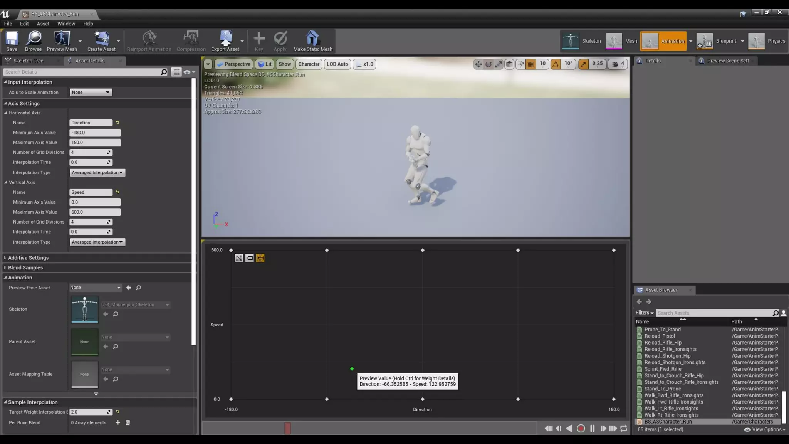
Task: Toggle loop playback button
Action: tap(624, 428)
